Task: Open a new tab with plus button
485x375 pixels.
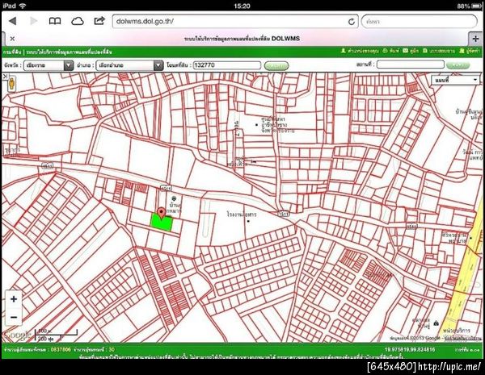Action: 475,39
